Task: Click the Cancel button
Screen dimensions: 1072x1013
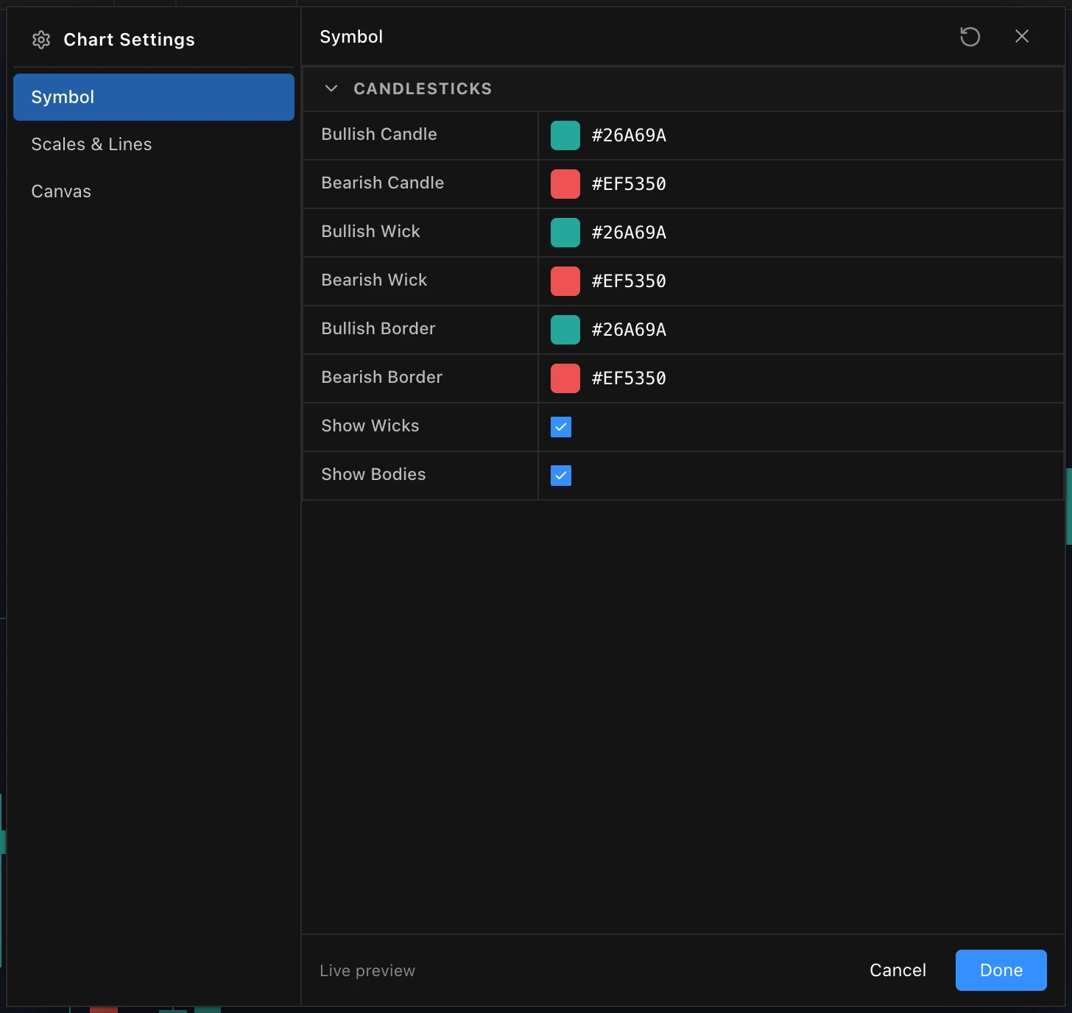Action: [898, 970]
